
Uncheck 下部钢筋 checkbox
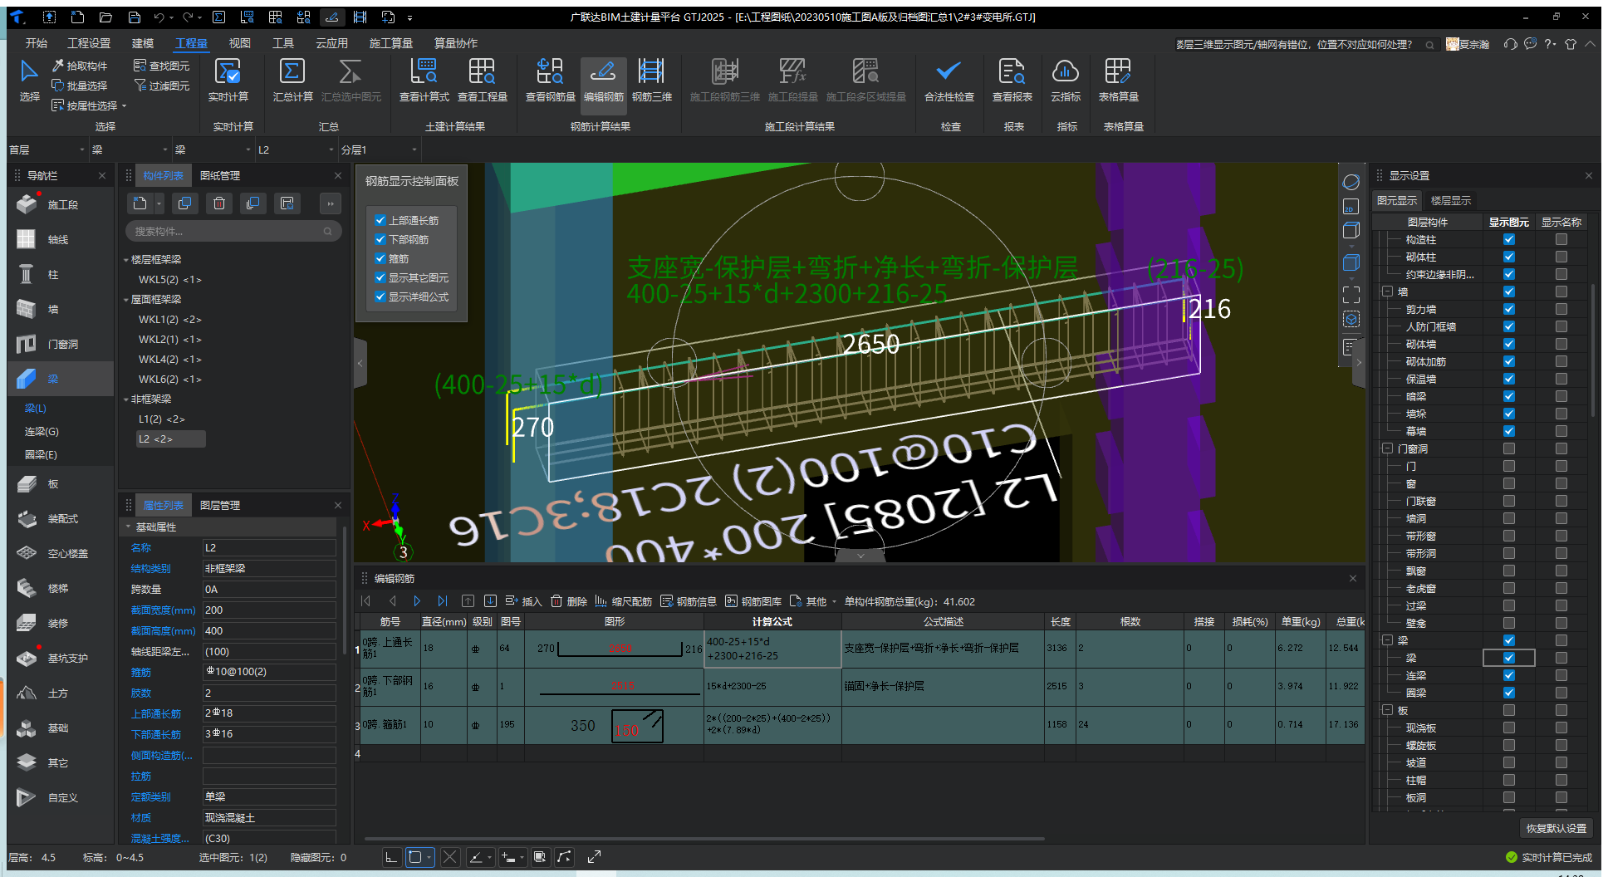[x=380, y=239]
